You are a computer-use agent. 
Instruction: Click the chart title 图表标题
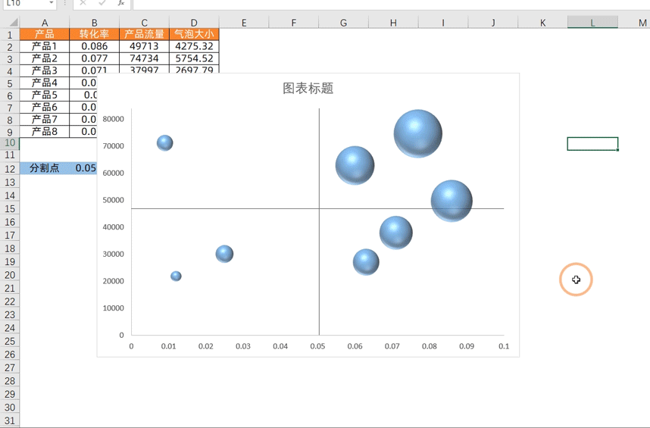pyautogui.click(x=308, y=89)
